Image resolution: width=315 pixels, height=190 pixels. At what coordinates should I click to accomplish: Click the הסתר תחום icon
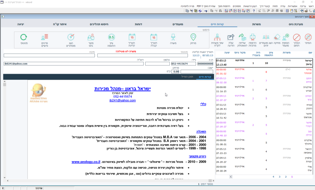[x=297, y=37]
